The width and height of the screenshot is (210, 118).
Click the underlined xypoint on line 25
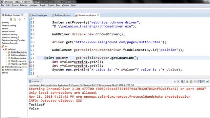click(x=81, y=62)
